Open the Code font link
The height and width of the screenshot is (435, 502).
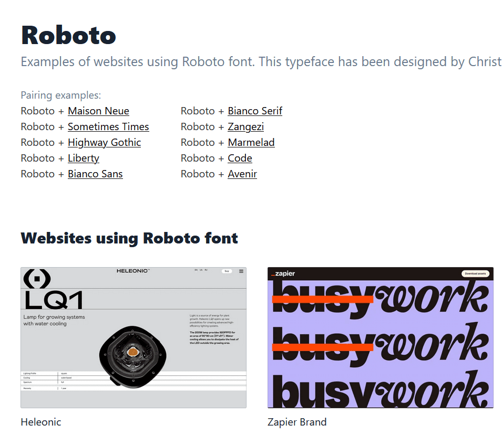pos(240,158)
